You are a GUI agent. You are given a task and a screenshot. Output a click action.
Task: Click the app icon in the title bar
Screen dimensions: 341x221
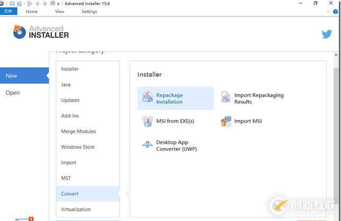2,3
